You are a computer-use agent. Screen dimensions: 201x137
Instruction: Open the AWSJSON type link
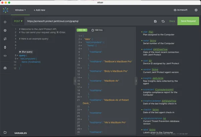(158, 78)
